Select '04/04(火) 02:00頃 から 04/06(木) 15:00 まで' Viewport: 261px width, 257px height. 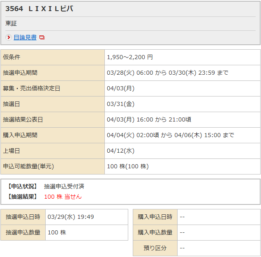pyautogui.click(x=170, y=135)
